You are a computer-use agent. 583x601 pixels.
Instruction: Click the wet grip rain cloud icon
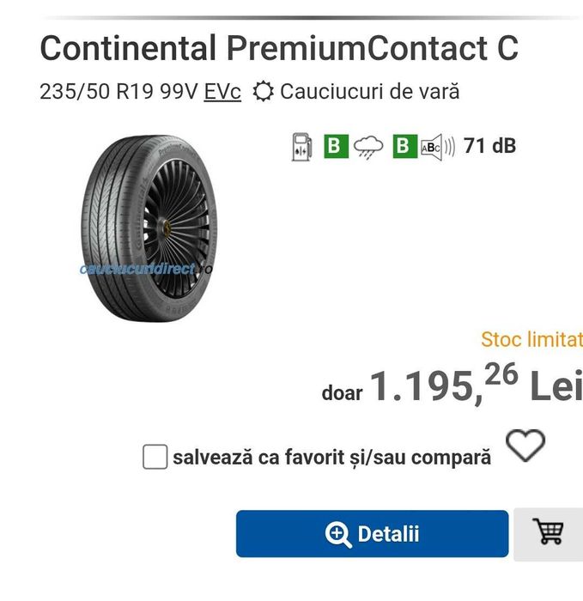pos(369,147)
